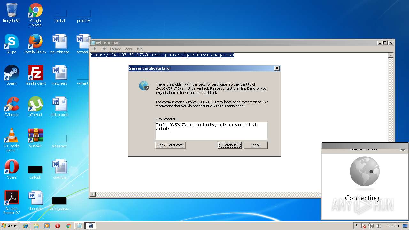Click the Chrome icon in taskbar

(68, 226)
